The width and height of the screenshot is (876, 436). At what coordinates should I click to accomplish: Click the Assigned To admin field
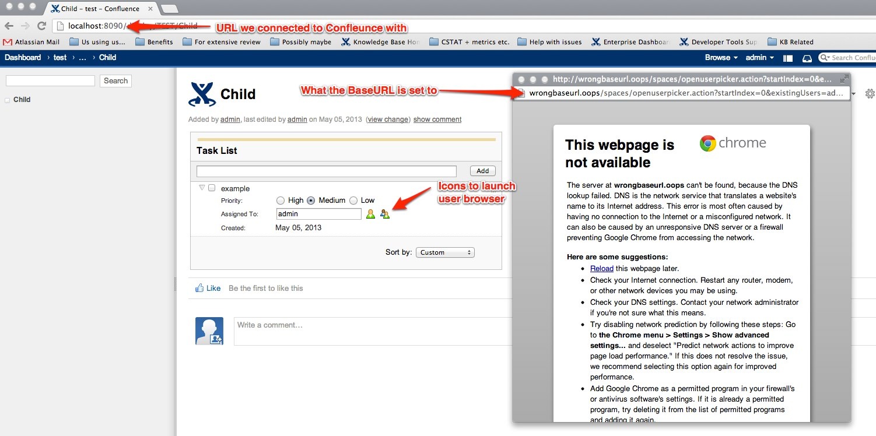(x=319, y=214)
